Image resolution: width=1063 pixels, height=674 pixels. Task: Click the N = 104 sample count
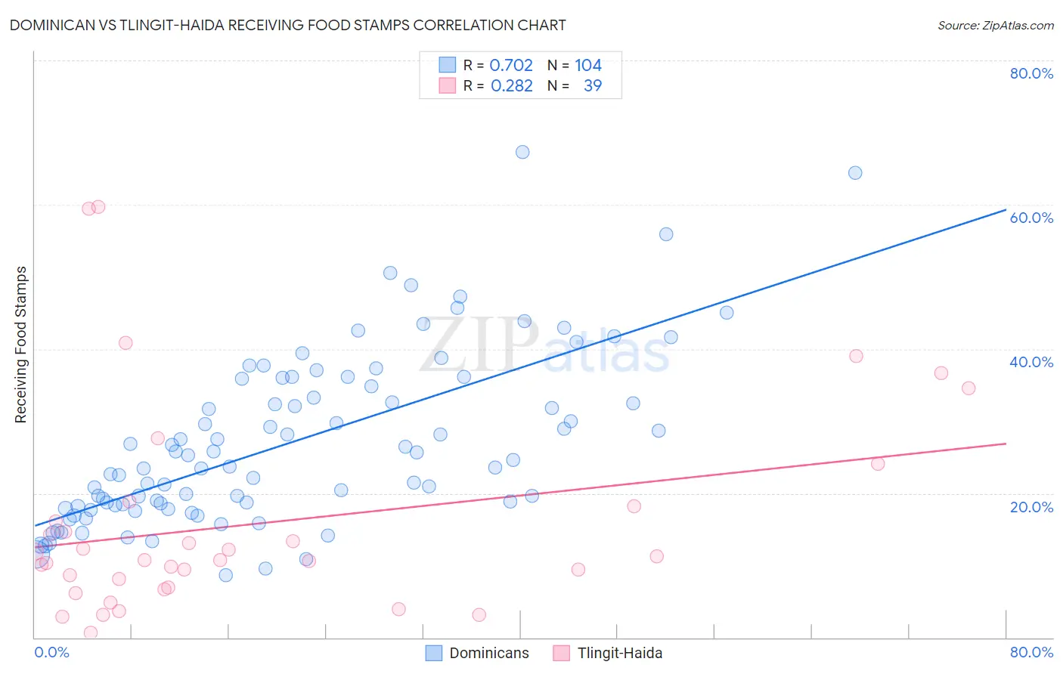575,65
